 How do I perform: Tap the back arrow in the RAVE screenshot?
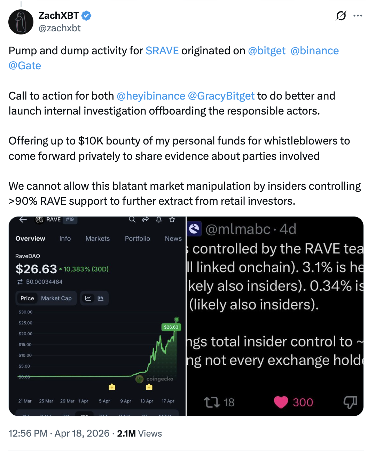coord(22,220)
